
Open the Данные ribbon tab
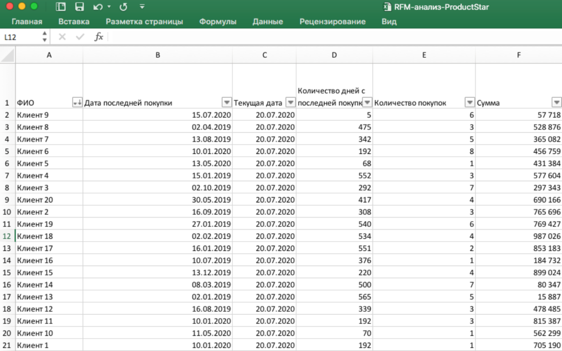point(268,21)
